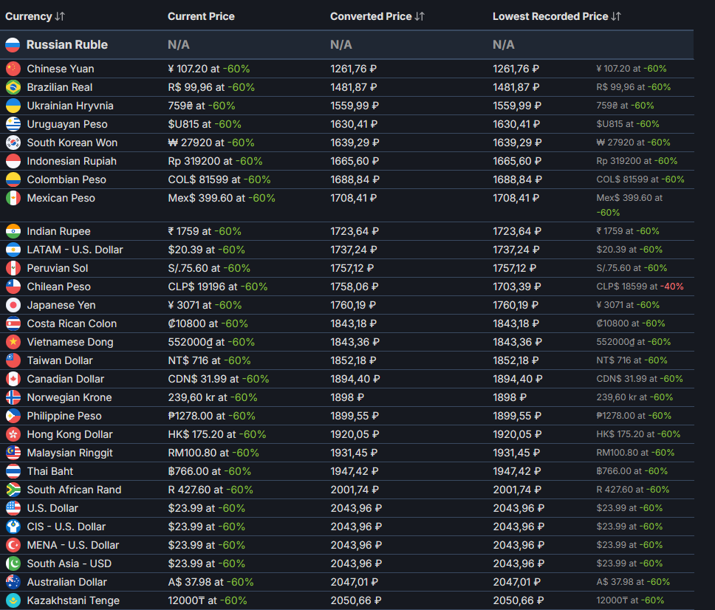Select the LATAM - U.S. Dollar label
The height and width of the screenshot is (610, 715).
click(x=75, y=250)
